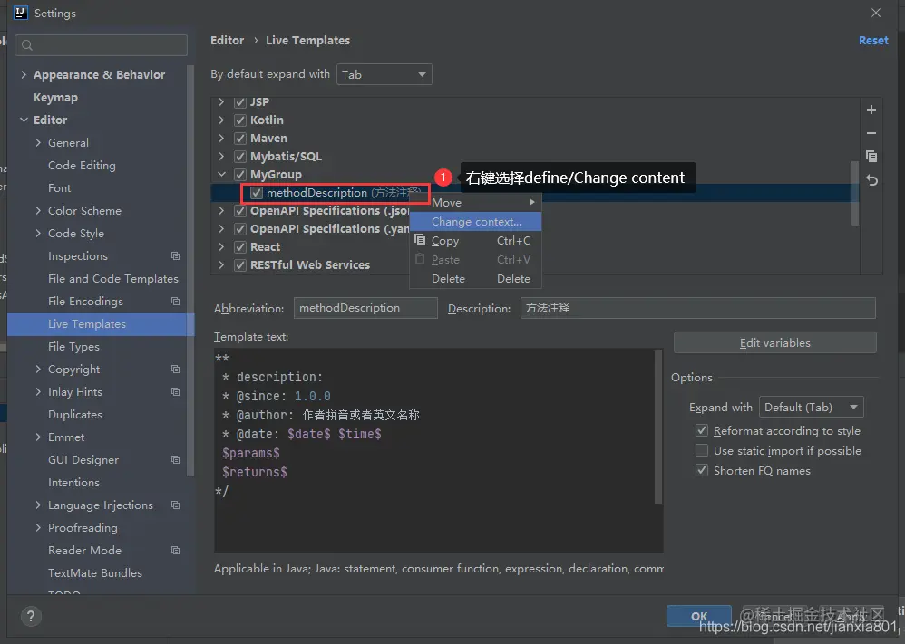Viewport: 905px width, 644px height.
Task: Click the OK button
Action: (x=699, y=616)
